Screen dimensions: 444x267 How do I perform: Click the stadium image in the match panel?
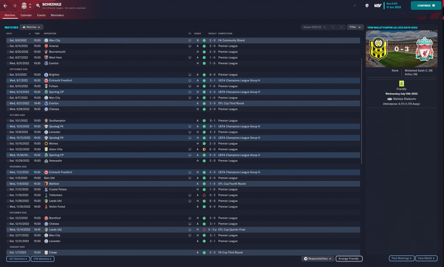point(402,49)
